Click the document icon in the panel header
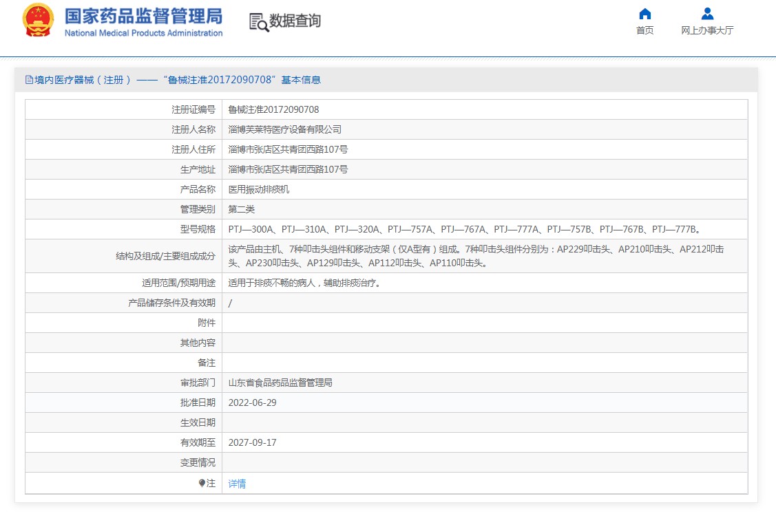Image resolution: width=776 pixels, height=516 pixels. (29, 80)
